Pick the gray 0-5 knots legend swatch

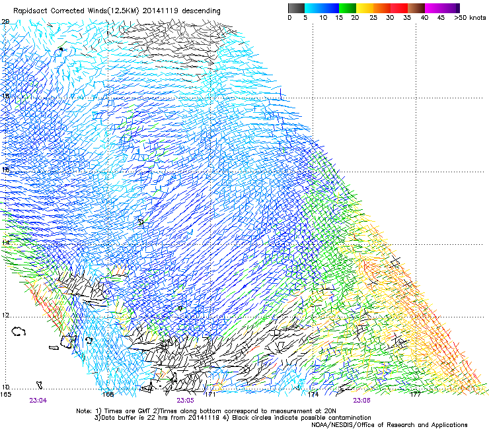(296, 8)
